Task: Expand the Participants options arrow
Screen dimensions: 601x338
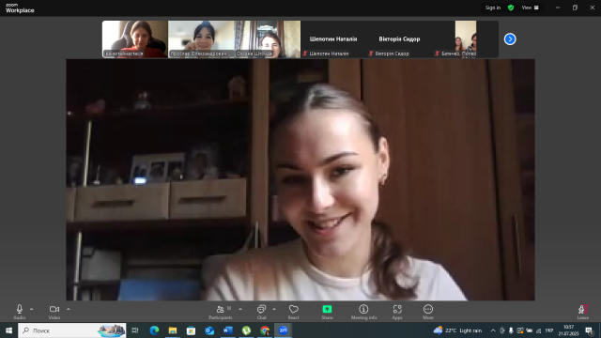Action: 240,309
